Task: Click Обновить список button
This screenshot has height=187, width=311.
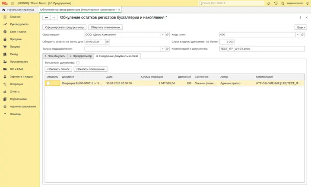Action: (58, 69)
